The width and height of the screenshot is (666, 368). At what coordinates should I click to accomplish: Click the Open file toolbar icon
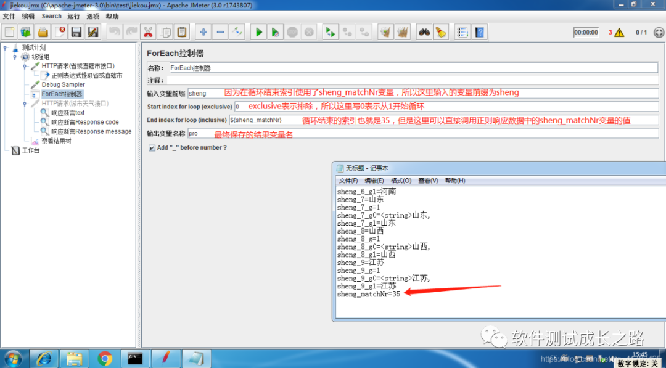click(x=43, y=32)
